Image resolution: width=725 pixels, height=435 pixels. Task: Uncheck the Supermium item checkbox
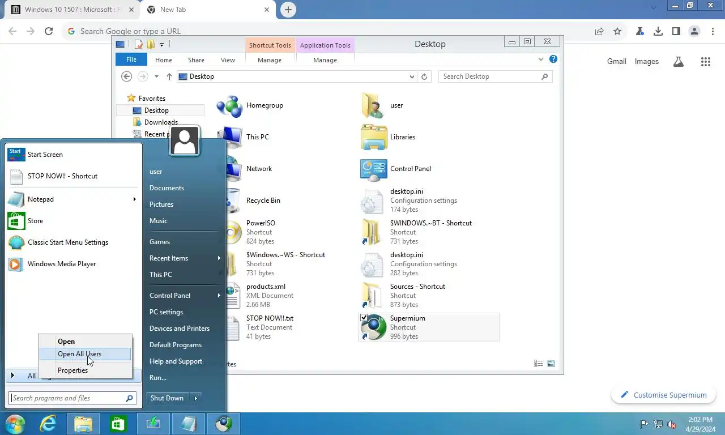[x=364, y=318]
